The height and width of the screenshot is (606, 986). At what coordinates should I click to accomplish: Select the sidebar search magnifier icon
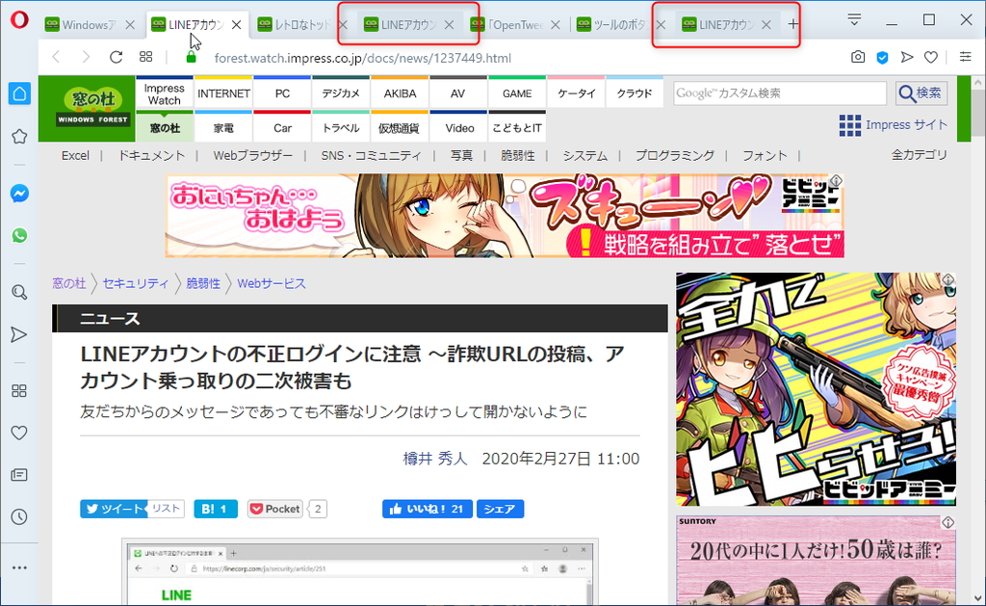(x=19, y=292)
